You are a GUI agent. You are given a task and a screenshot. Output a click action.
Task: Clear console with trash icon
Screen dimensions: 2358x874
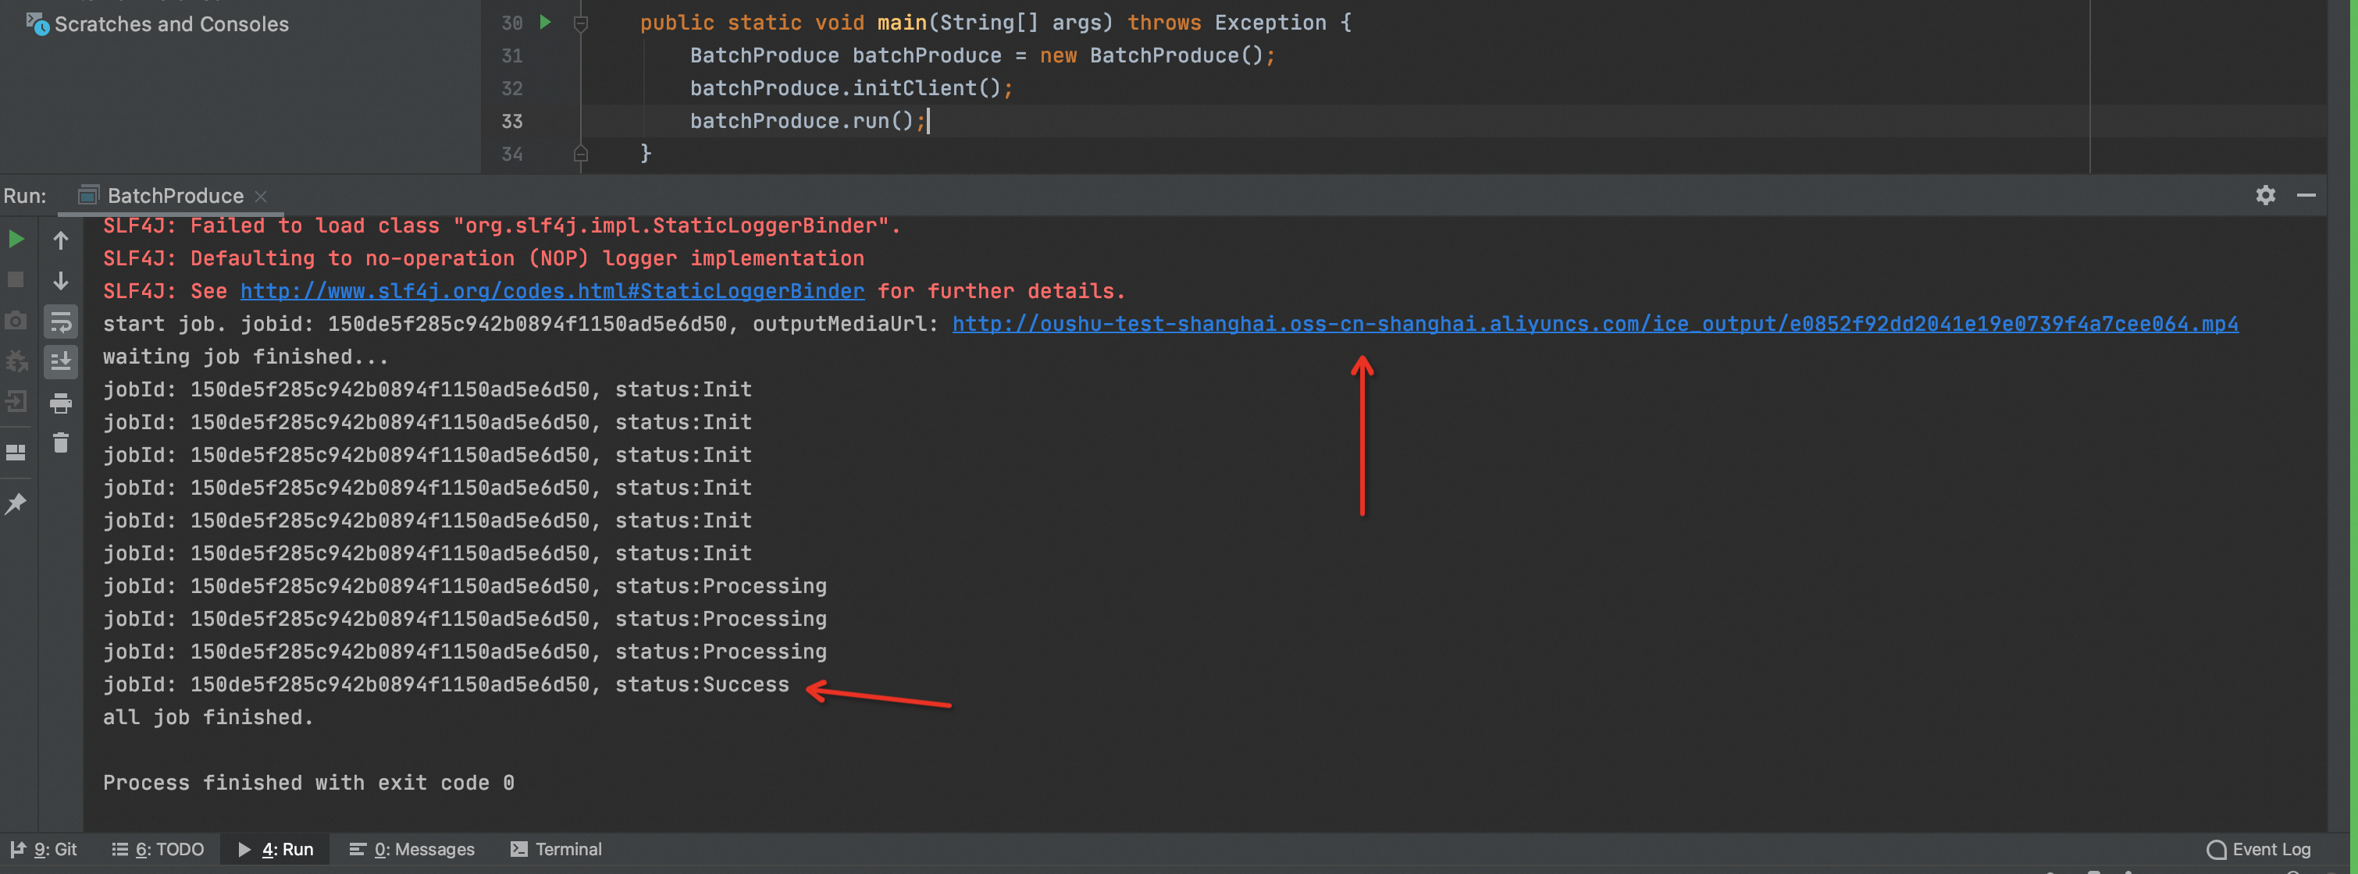(60, 443)
